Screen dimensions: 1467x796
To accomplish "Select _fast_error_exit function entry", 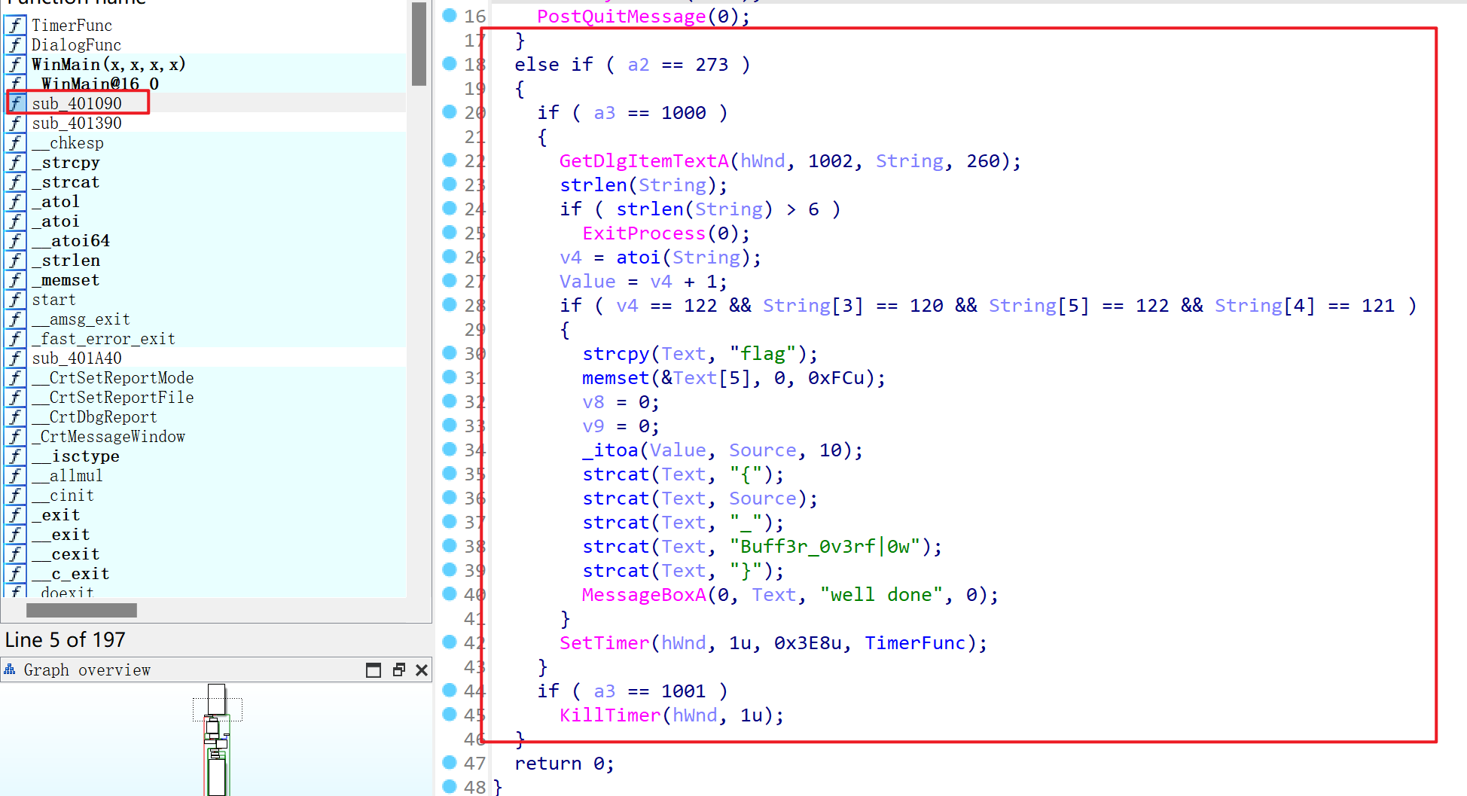I will (x=103, y=338).
